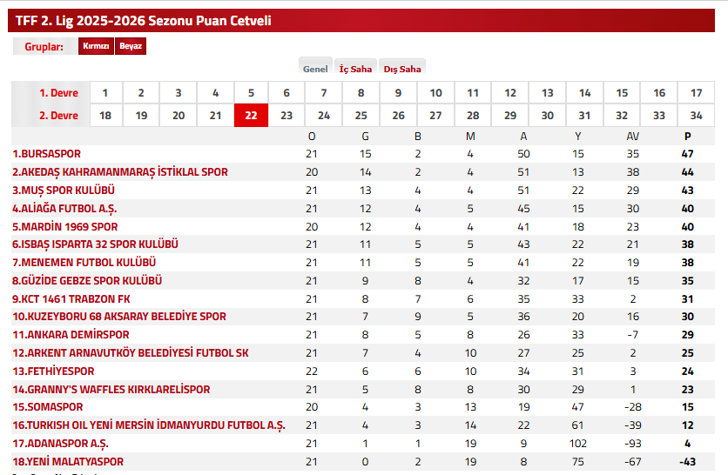Visit the Menemen Futbol Kulübü link
Image resolution: width=728 pixels, height=475 pixels.
[84, 263]
